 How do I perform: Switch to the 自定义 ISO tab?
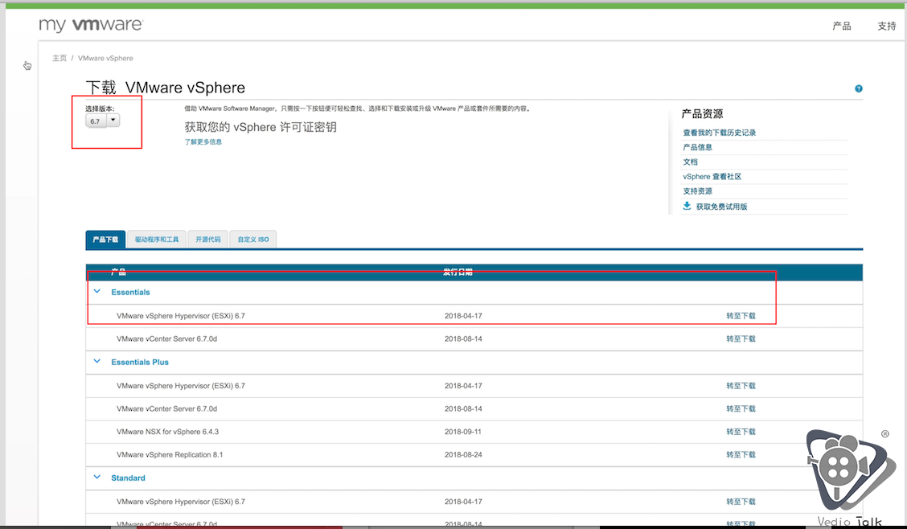[x=253, y=240]
